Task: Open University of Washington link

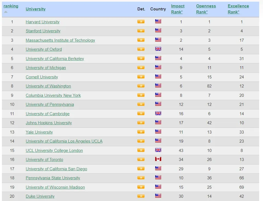Action: click(48, 86)
